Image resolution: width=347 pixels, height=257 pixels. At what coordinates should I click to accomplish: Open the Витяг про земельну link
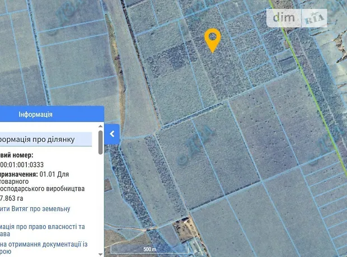click(35, 209)
